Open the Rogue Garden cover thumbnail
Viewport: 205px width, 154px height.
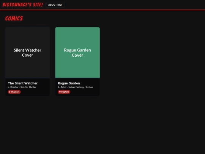coord(77,52)
